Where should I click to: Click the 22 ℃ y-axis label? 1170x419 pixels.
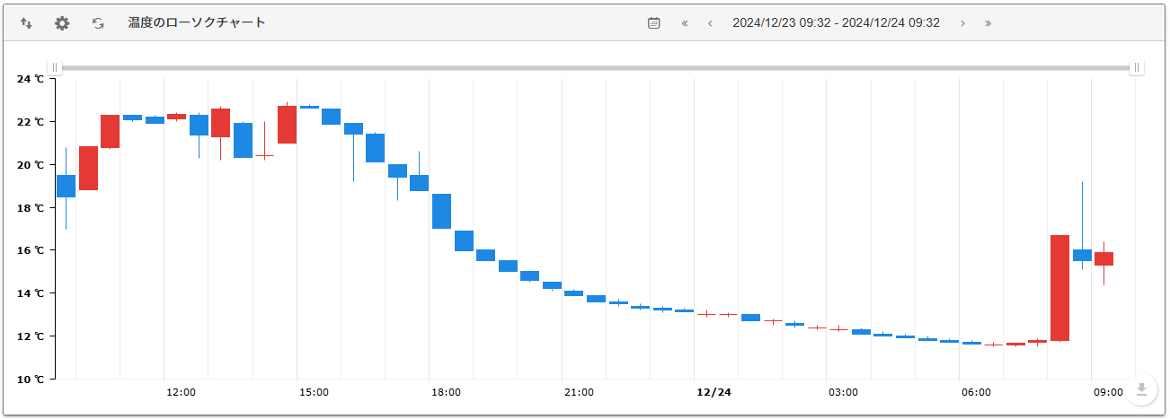[x=31, y=122]
